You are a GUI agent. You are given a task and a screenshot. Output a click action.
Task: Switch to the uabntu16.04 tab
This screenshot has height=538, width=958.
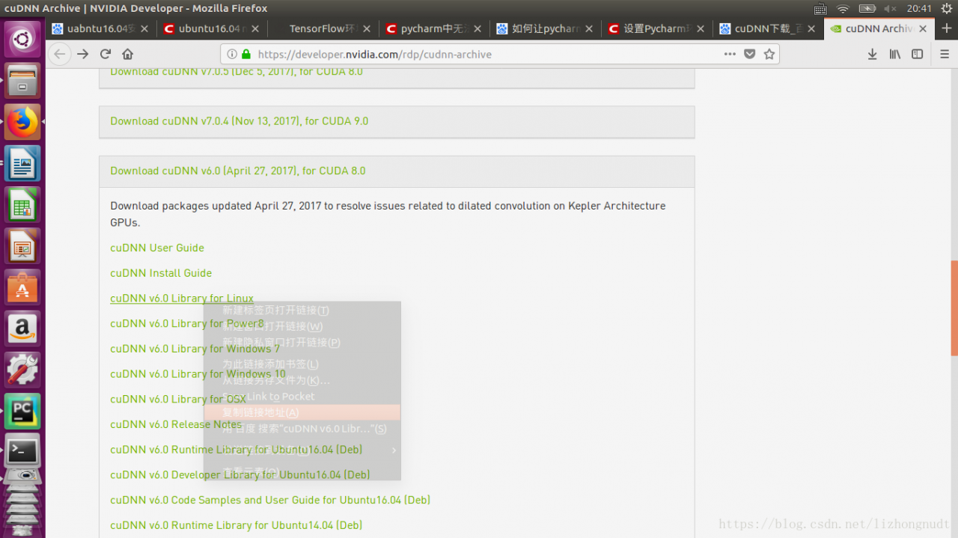tap(102, 28)
